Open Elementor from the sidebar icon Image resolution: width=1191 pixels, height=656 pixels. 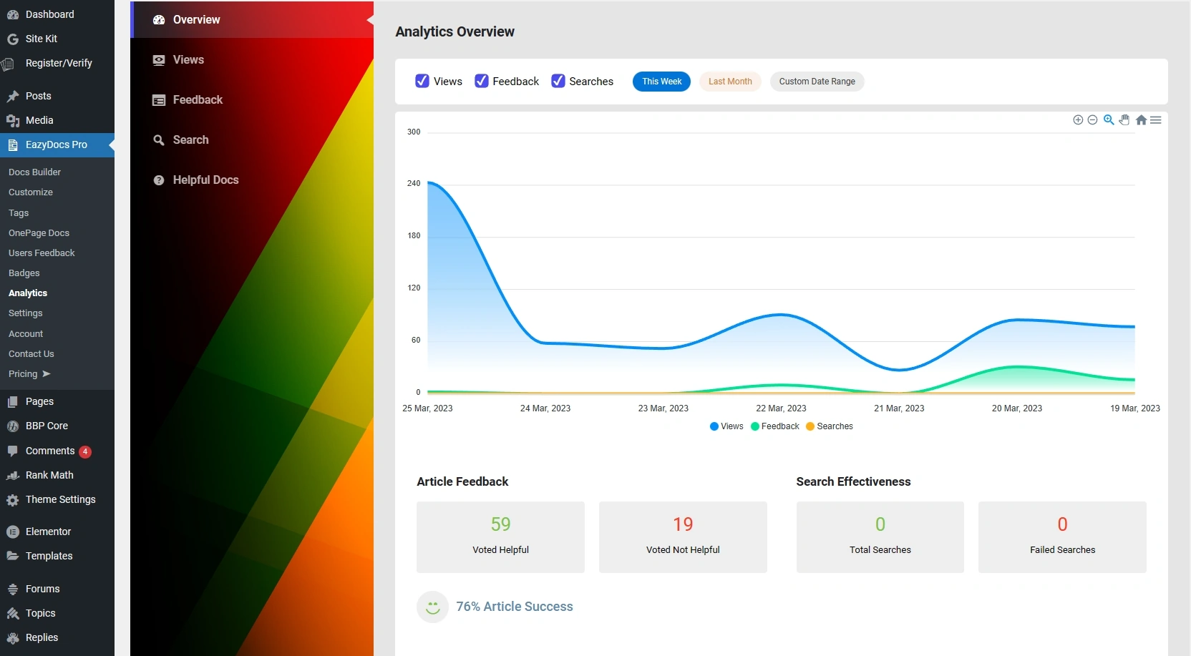[x=12, y=532]
